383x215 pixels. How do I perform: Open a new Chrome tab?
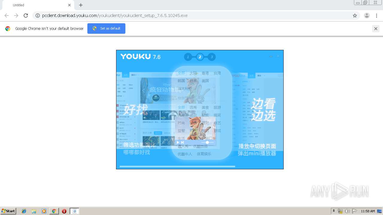coord(81,5)
